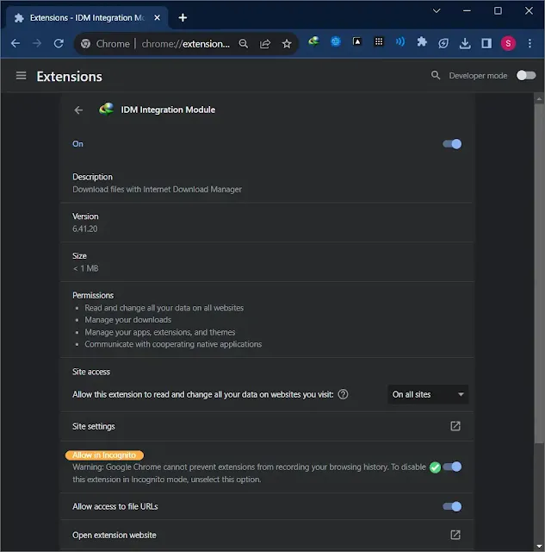Bookmark this page with star icon

pos(287,44)
